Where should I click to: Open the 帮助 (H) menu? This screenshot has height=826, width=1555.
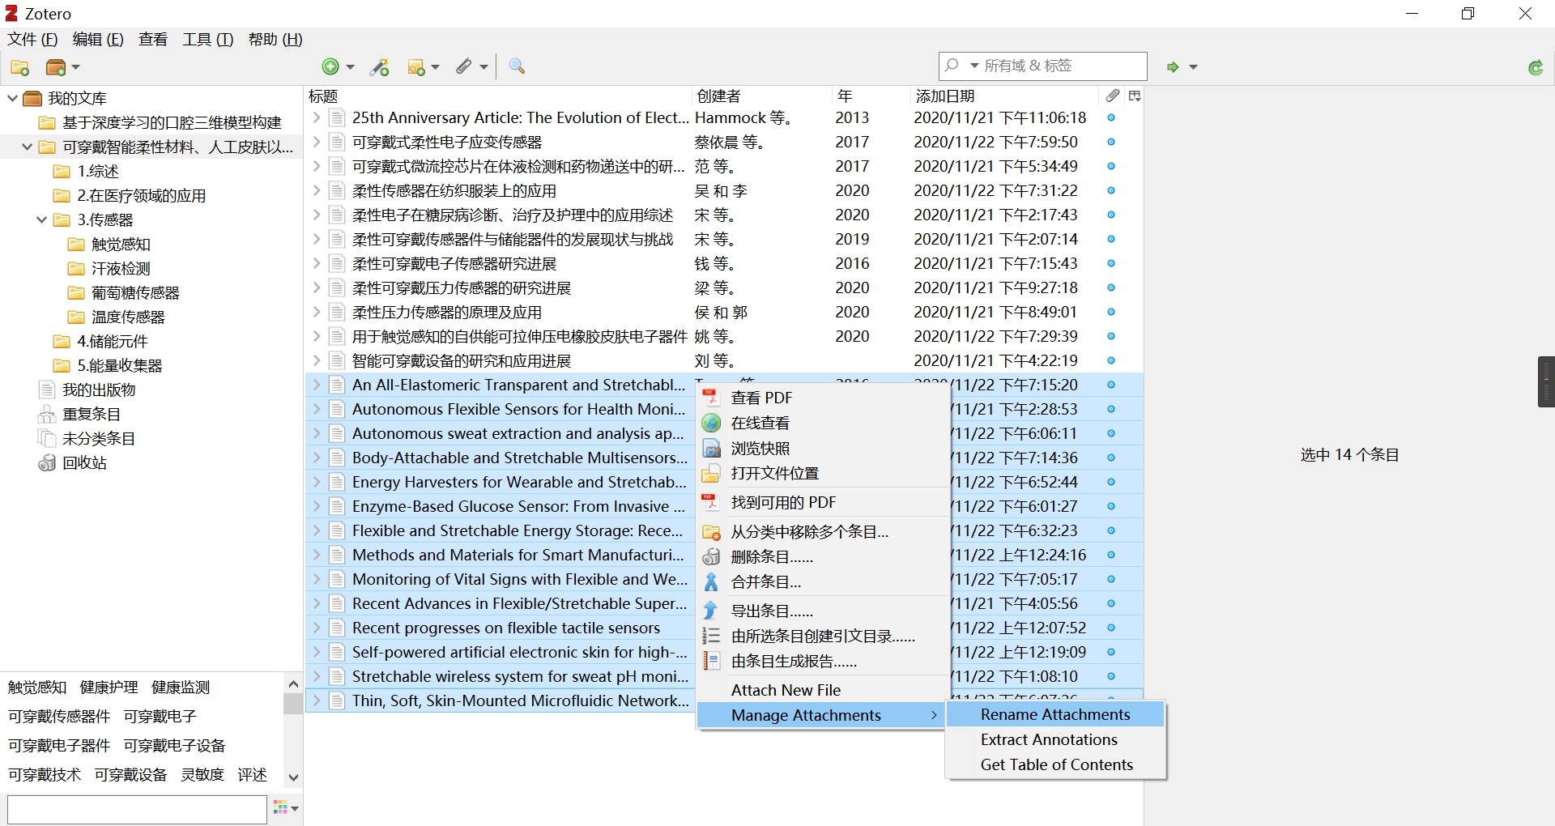[x=275, y=39]
